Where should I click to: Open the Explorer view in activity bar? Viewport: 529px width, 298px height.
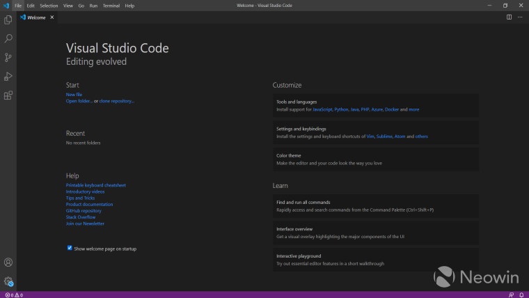pos(8,20)
